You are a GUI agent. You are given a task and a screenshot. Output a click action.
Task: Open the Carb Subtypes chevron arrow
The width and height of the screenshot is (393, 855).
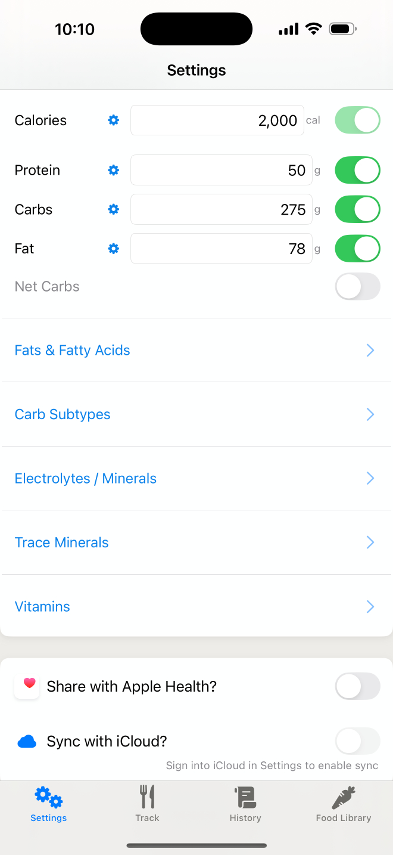tap(370, 414)
